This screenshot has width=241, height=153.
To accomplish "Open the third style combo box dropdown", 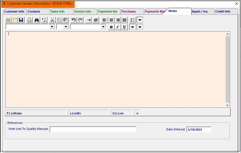I will [x=103, y=27].
